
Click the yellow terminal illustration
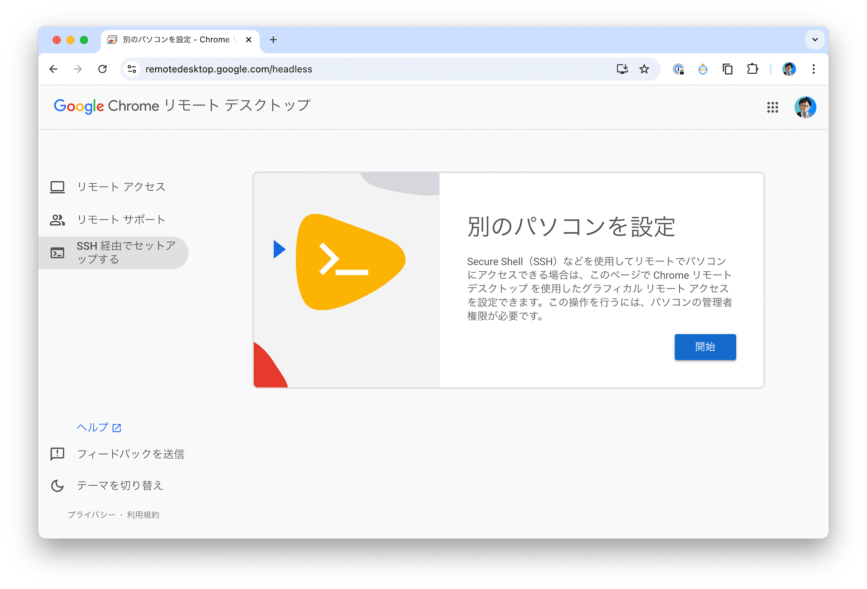pos(350,262)
